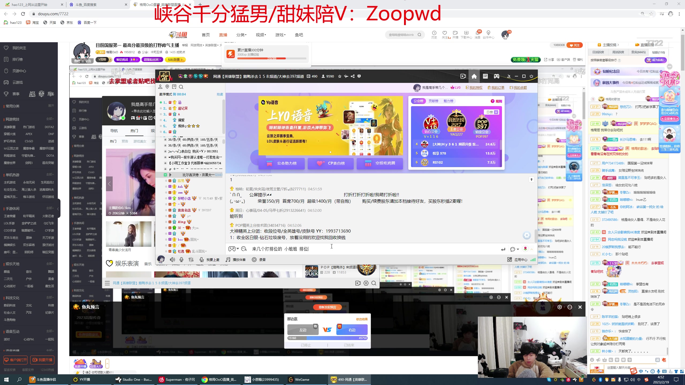Screen dimensions: 685x385
Task: Toggle favorite star for YY channel
Action: [x=340, y=76]
